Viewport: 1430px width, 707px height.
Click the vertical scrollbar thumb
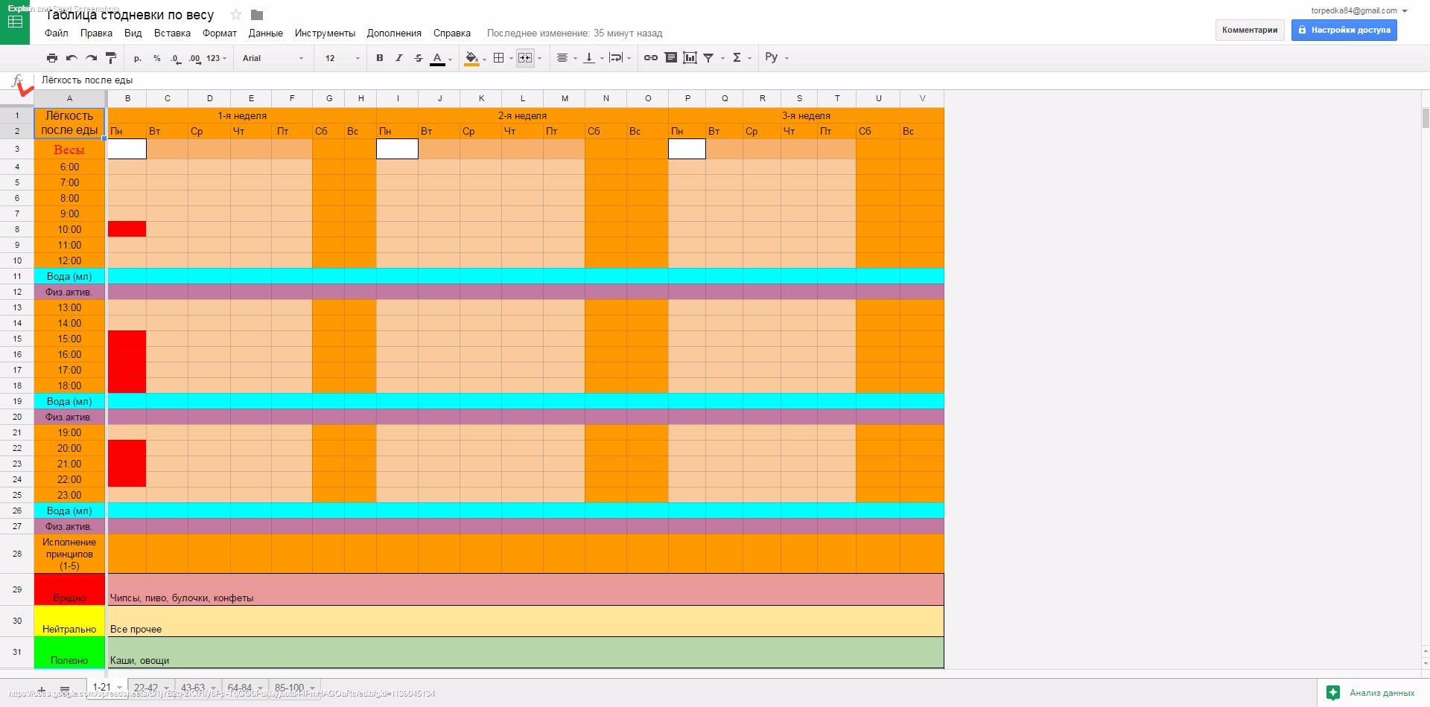[1426, 118]
